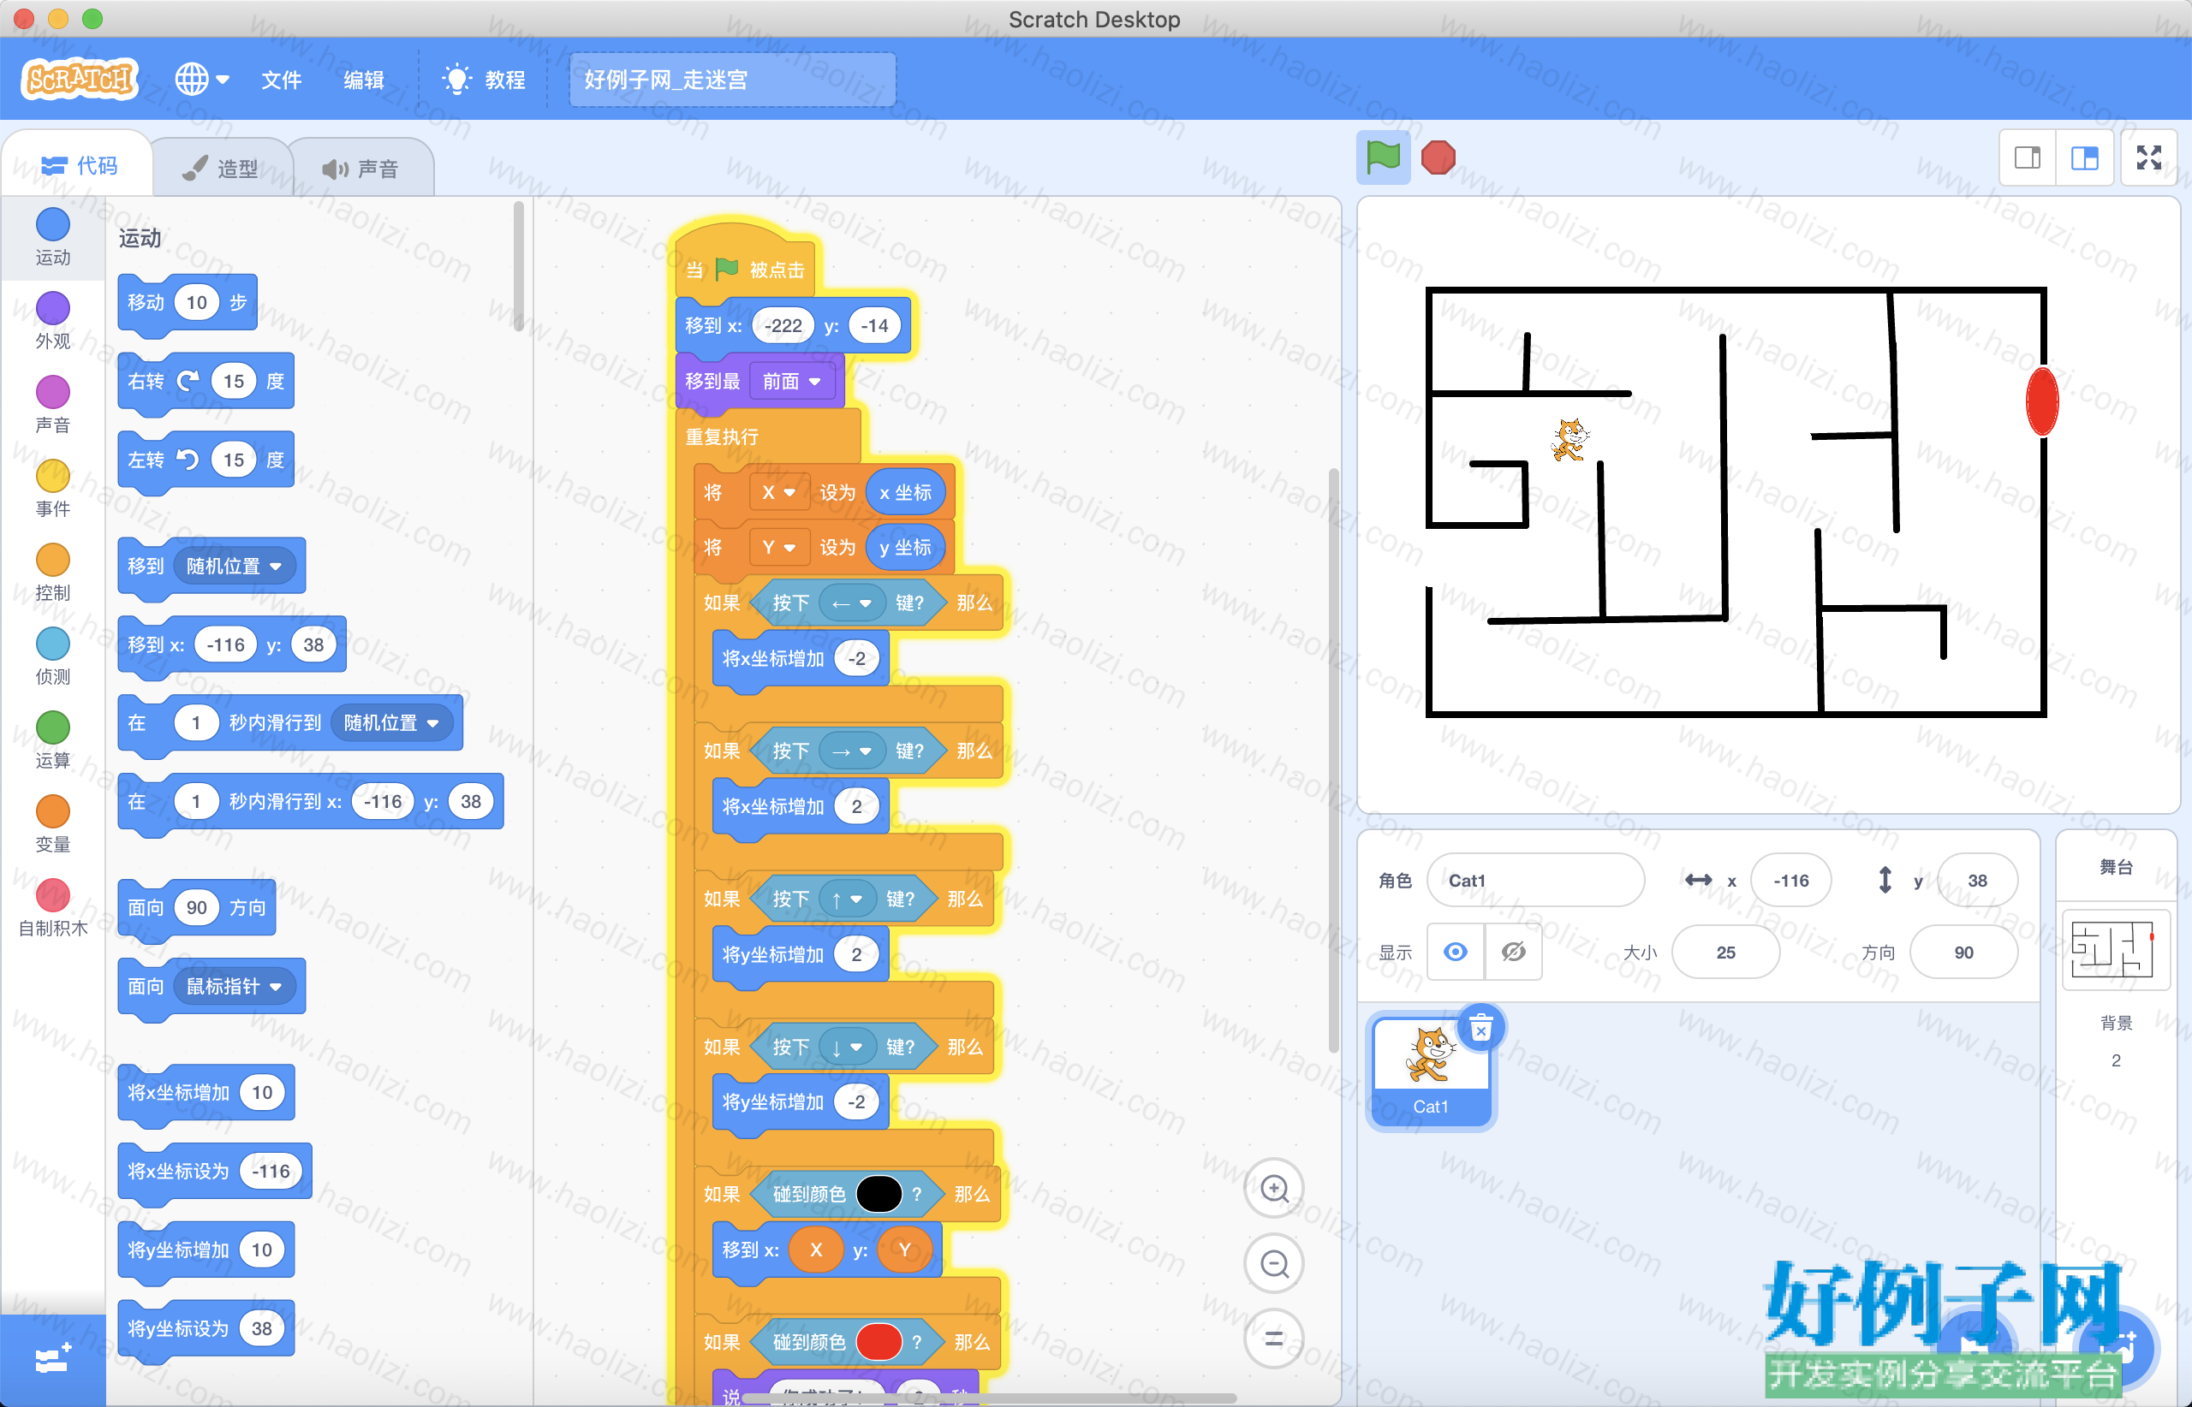Edit the sprite 大小 size field
The height and width of the screenshot is (1407, 2192).
point(1726,952)
